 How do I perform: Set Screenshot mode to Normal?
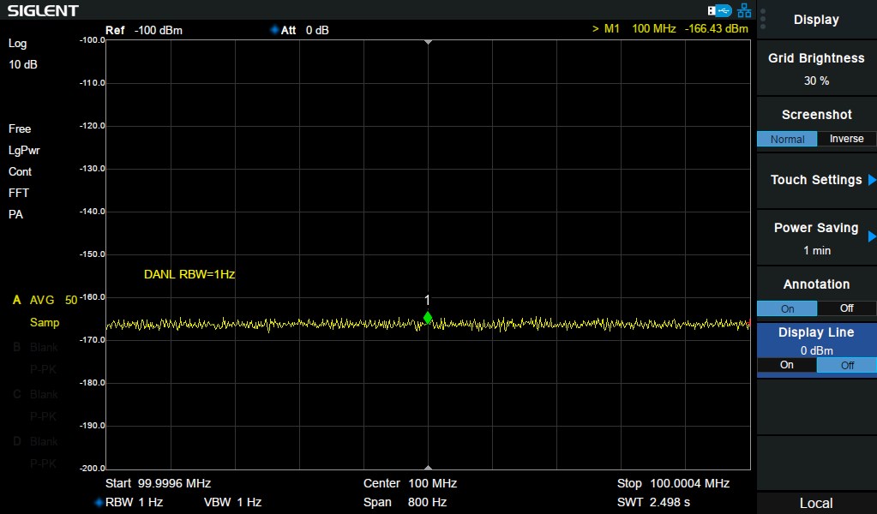[787, 139]
